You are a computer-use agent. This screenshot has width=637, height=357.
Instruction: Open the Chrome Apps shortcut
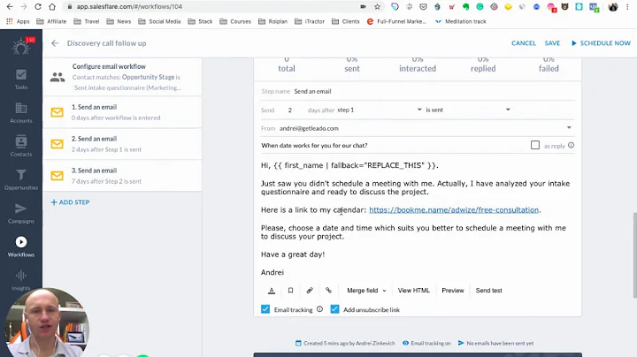(x=18, y=21)
